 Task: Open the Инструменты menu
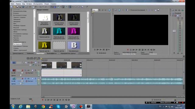(x=38, y=4)
